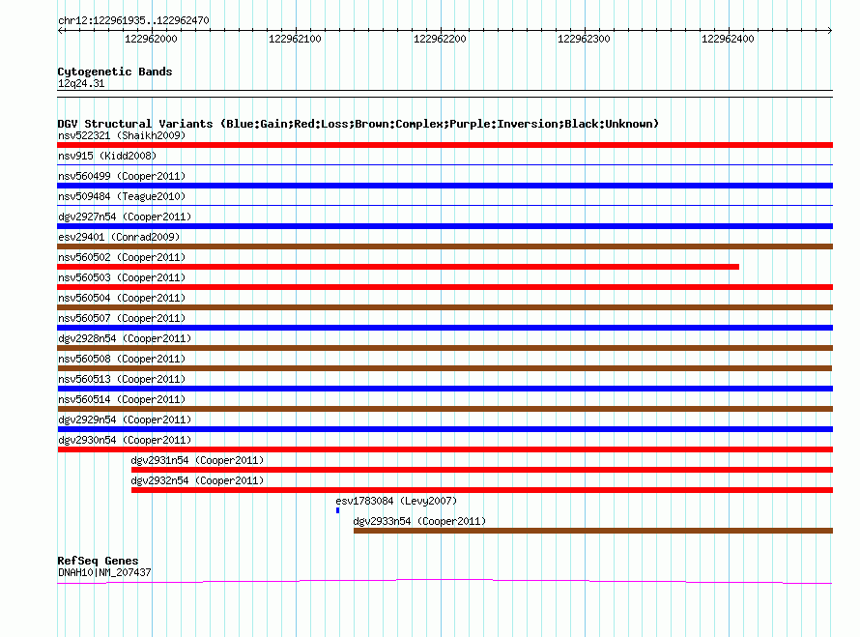Click the red dgv2932n54 loss bar
860x637 pixels.
(482, 490)
